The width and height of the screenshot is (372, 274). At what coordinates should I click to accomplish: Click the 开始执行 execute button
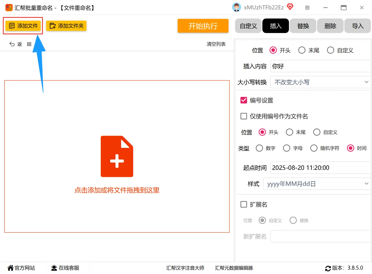203,26
